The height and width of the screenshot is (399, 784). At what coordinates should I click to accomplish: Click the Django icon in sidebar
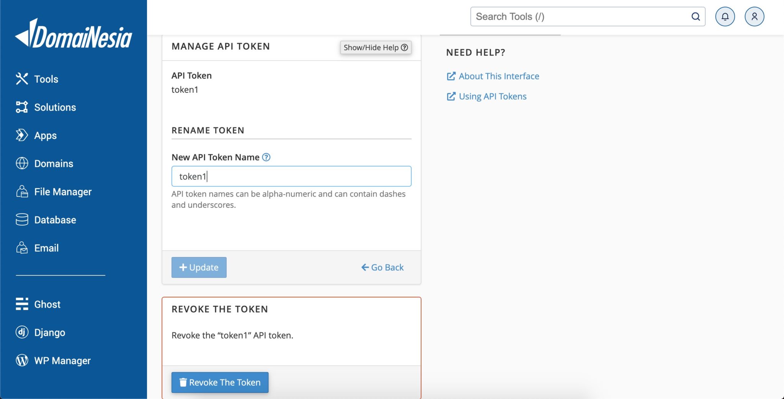pos(22,332)
